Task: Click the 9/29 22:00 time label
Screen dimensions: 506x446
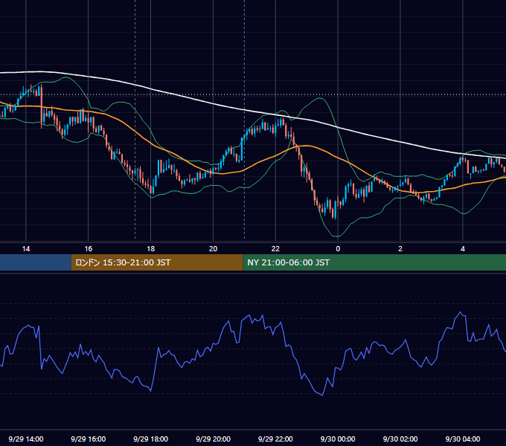Action: 275,439
